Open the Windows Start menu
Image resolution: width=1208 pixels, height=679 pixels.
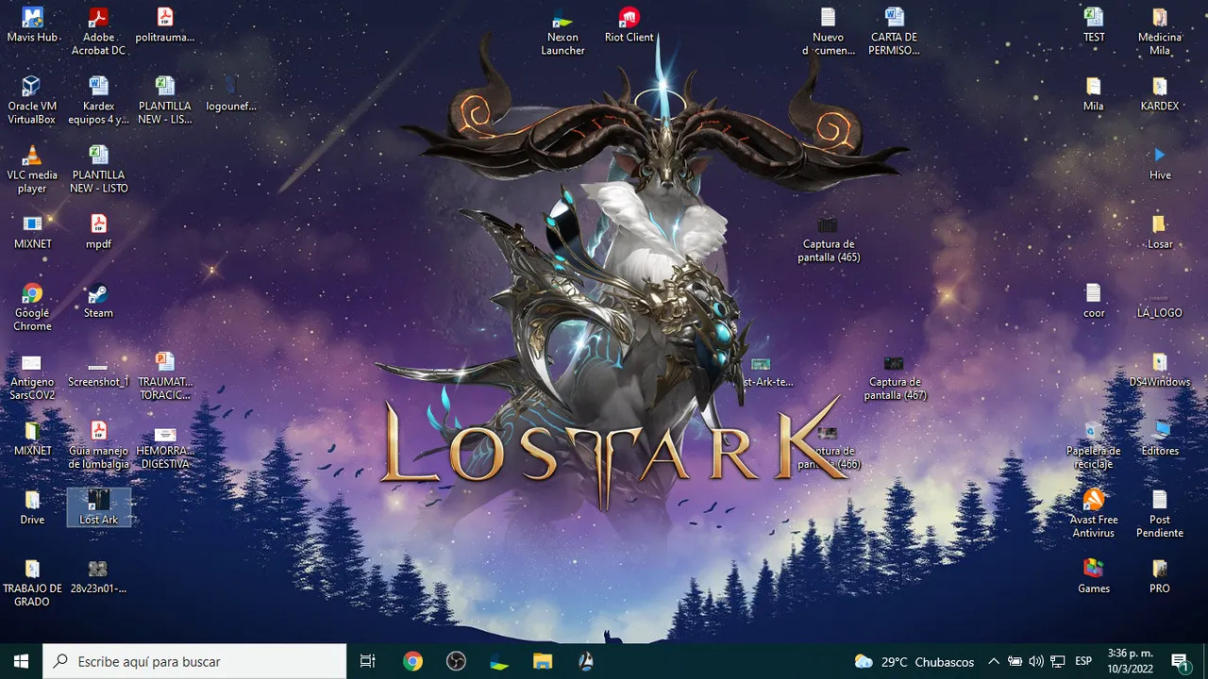pos(22,661)
